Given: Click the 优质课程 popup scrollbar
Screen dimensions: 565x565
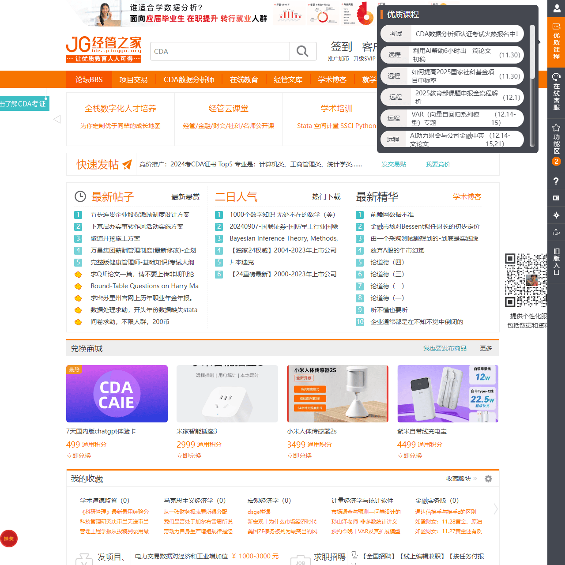Looking at the screenshot, I should (532, 52).
